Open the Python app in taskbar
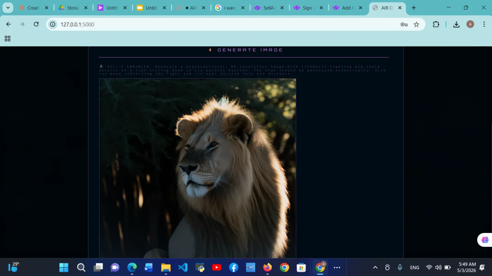The image size is (492, 276). tap(200, 268)
